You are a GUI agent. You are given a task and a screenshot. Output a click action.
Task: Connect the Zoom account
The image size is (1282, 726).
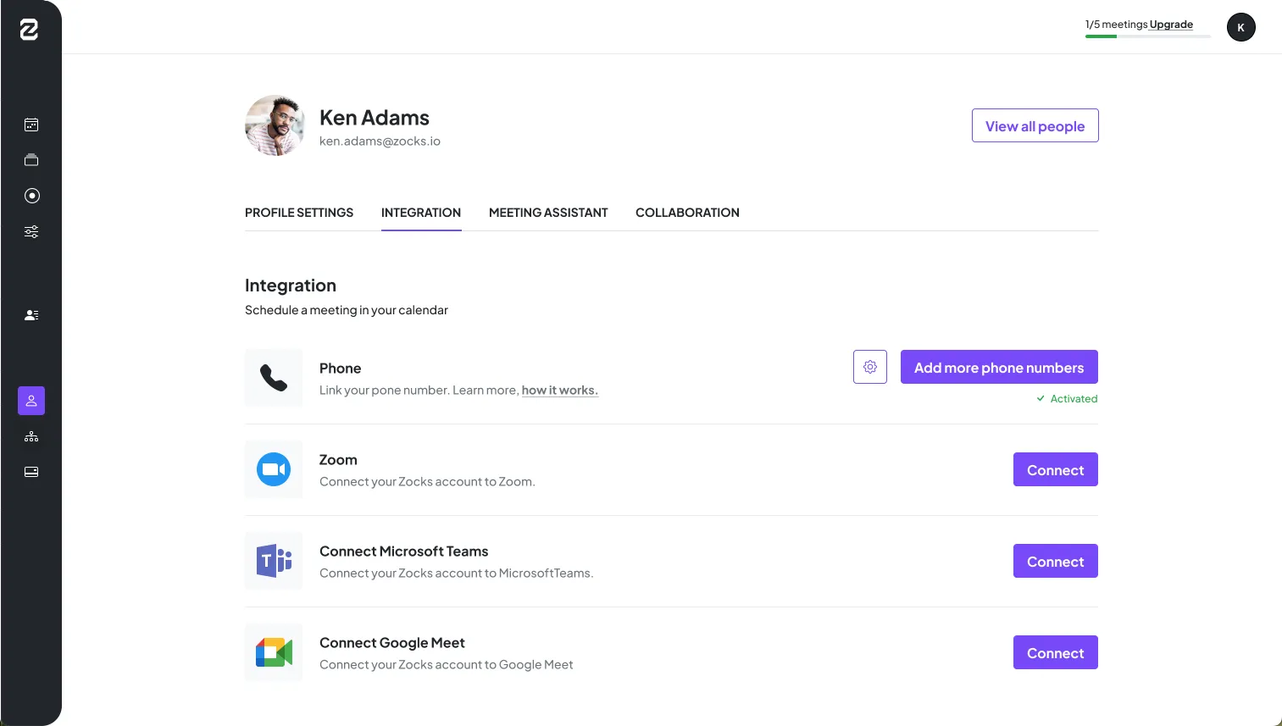(x=1056, y=469)
